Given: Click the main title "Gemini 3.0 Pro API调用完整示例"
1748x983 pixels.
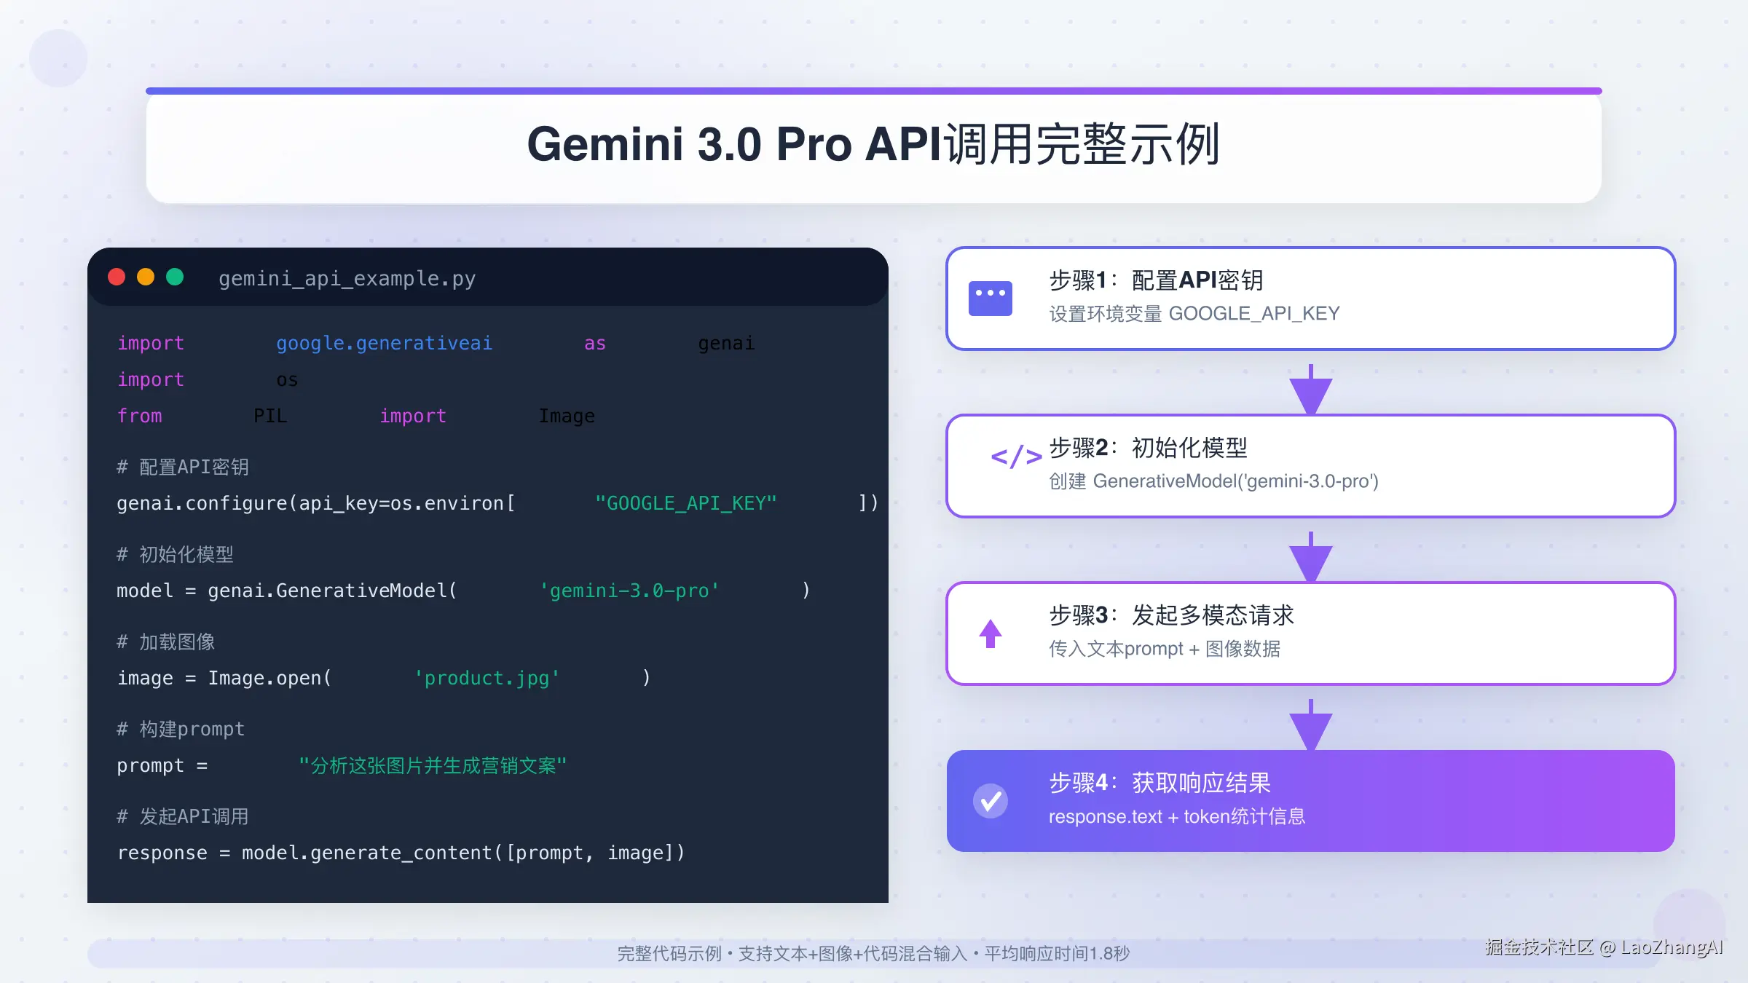Looking at the screenshot, I should coord(873,144).
